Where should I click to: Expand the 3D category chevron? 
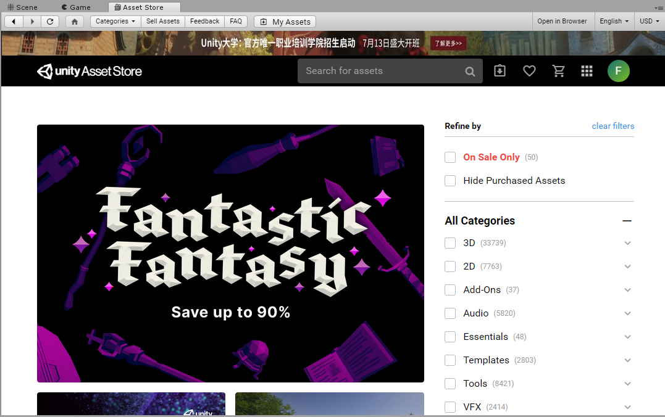pyautogui.click(x=628, y=243)
